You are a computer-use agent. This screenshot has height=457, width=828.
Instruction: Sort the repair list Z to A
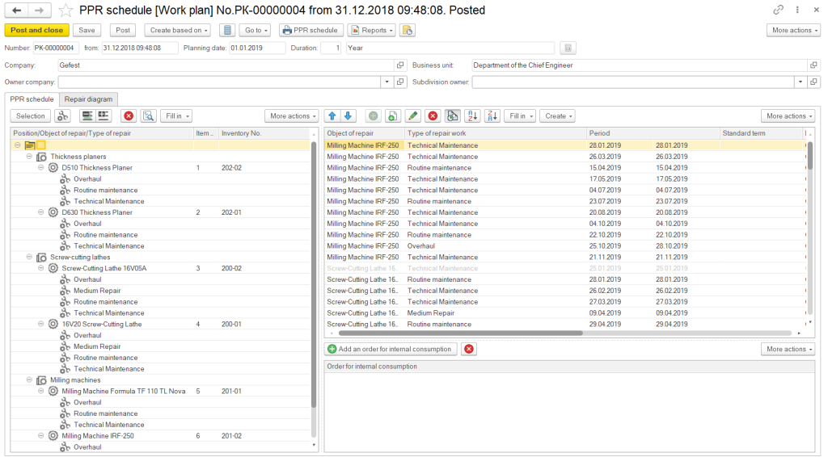492,116
